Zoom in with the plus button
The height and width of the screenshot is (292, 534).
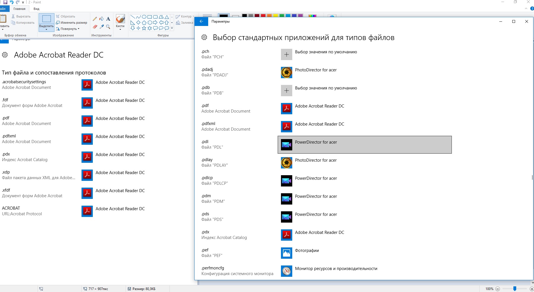(x=531, y=289)
